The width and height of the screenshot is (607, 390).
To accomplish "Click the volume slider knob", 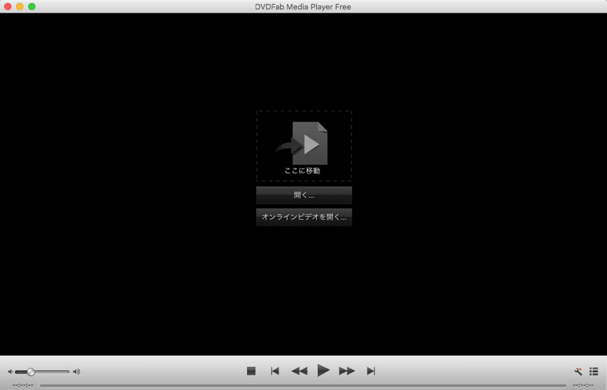I will click(31, 372).
